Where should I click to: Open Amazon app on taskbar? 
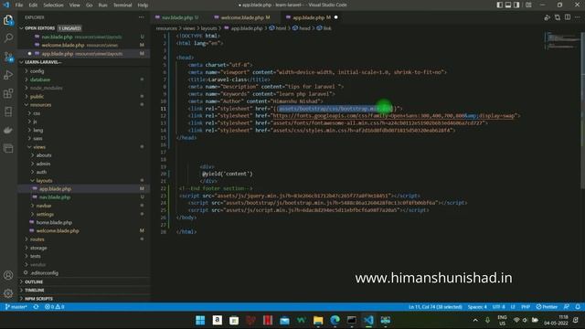[218, 321]
